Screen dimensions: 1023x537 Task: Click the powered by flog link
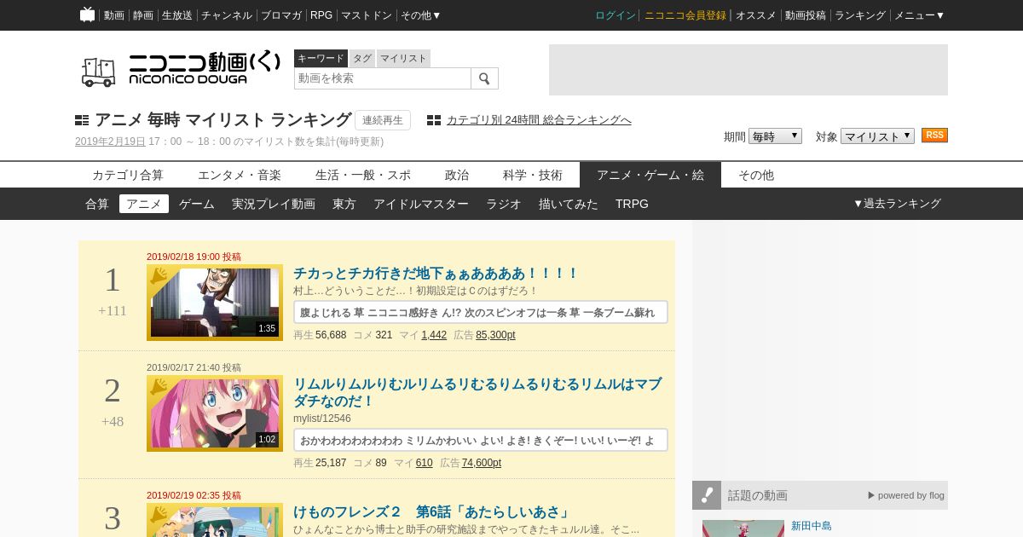click(906, 495)
